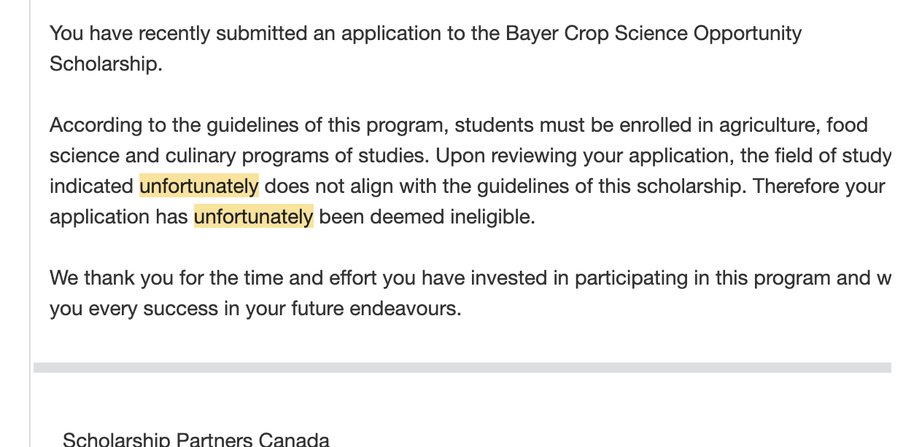
Task: Click the "Bayer Crop Science Opportunity" text
Action: 653,33
